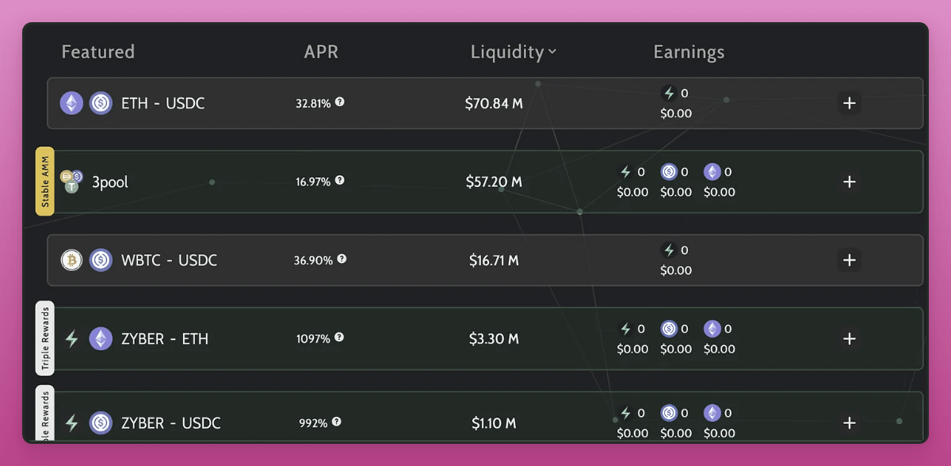Open the ZYBER - ETH pool plus button
Screen dimensions: 951x466
click(x=849, y=338)
